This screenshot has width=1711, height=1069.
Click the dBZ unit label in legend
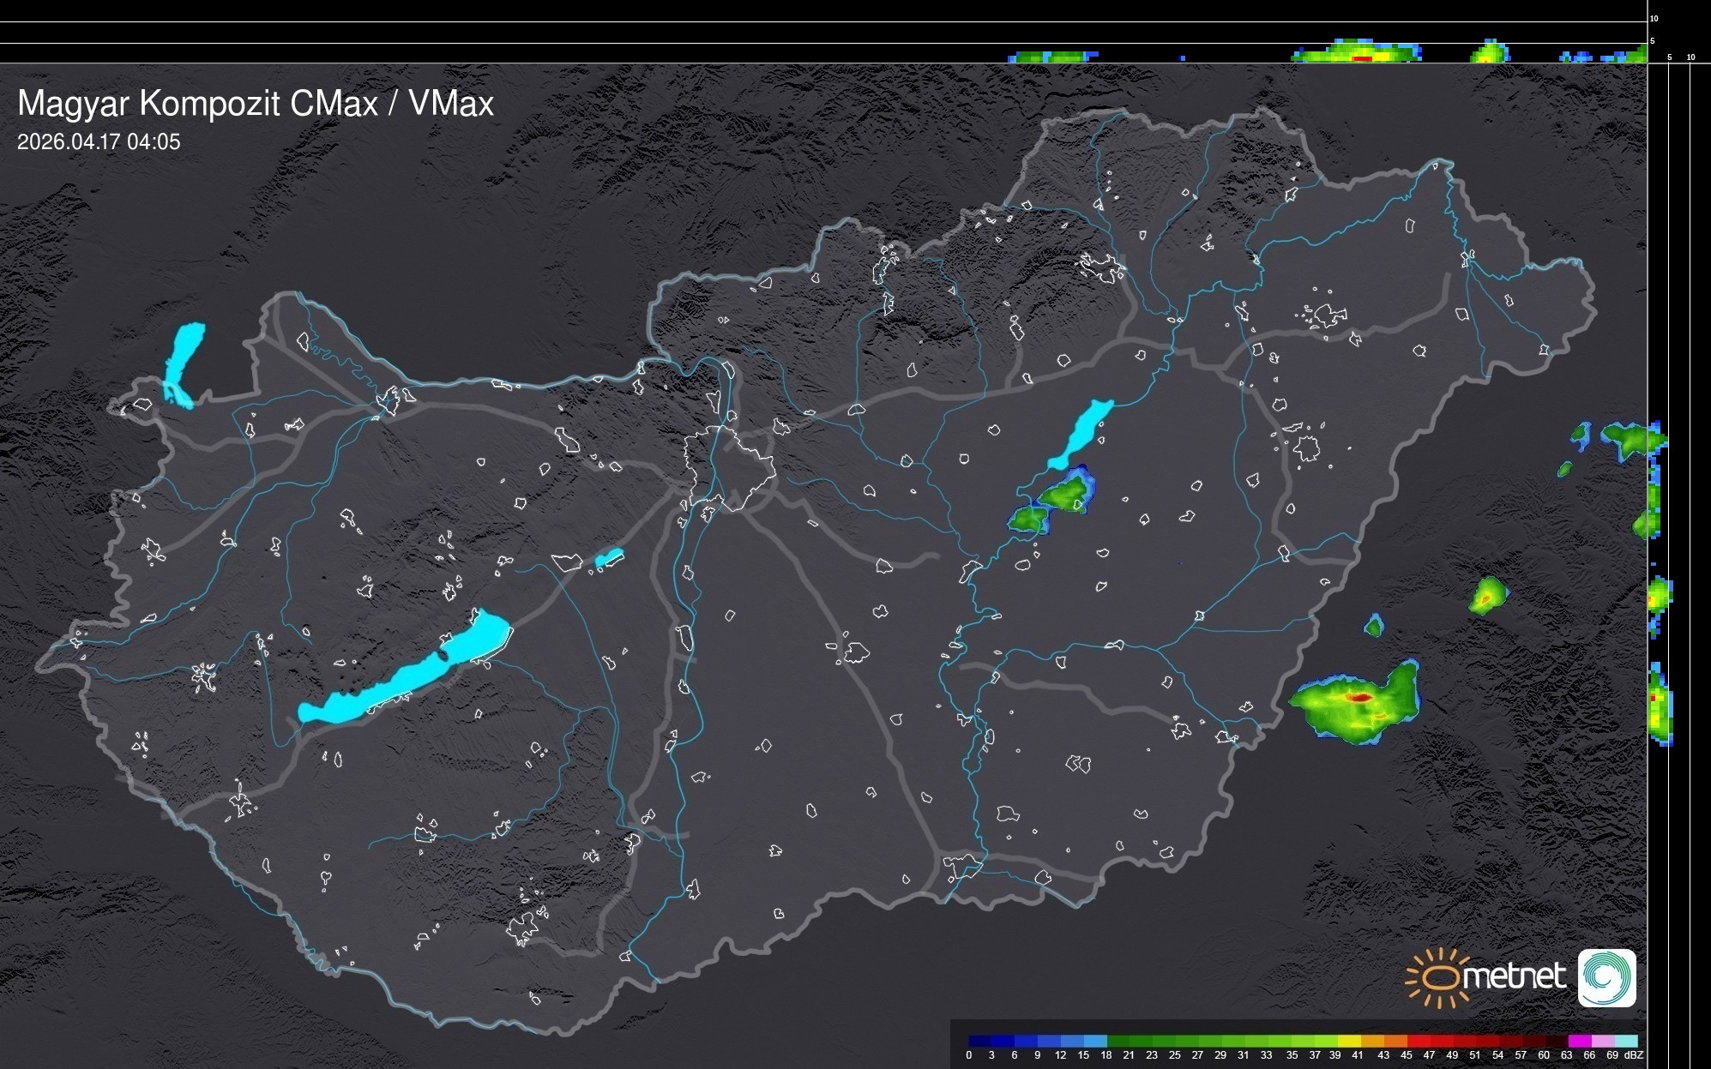(1634, 1055)
